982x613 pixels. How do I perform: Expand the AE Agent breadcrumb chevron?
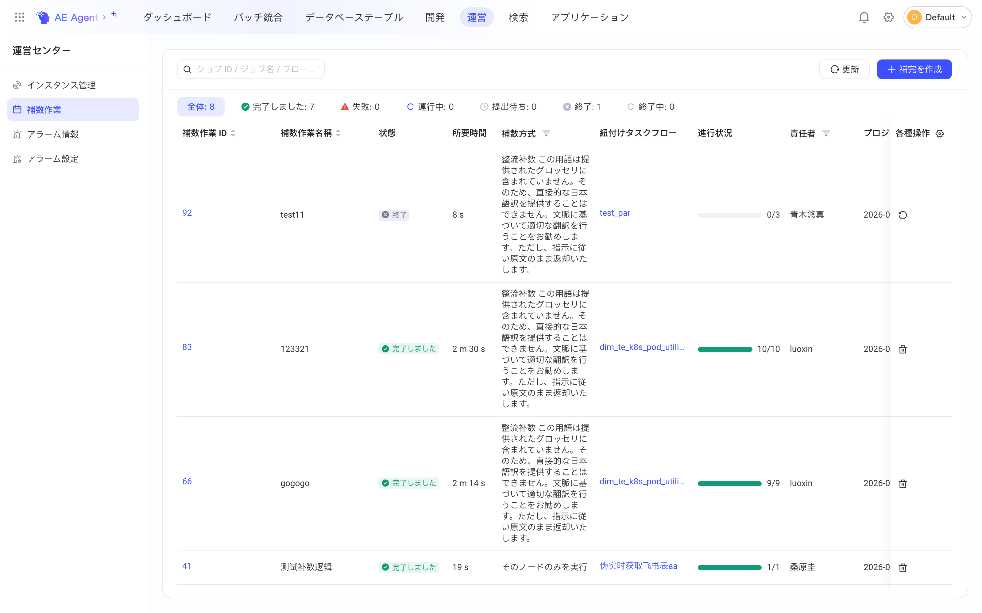pos(104,17)
